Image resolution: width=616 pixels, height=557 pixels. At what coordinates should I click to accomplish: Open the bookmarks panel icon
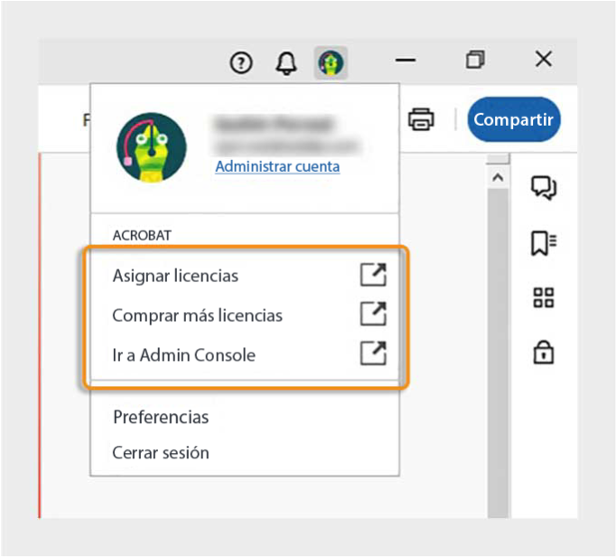[x=544, y=243]
